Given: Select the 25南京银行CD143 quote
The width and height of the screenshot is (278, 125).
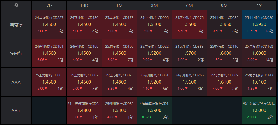Looking at the screenshot, I should pos(259,82).
